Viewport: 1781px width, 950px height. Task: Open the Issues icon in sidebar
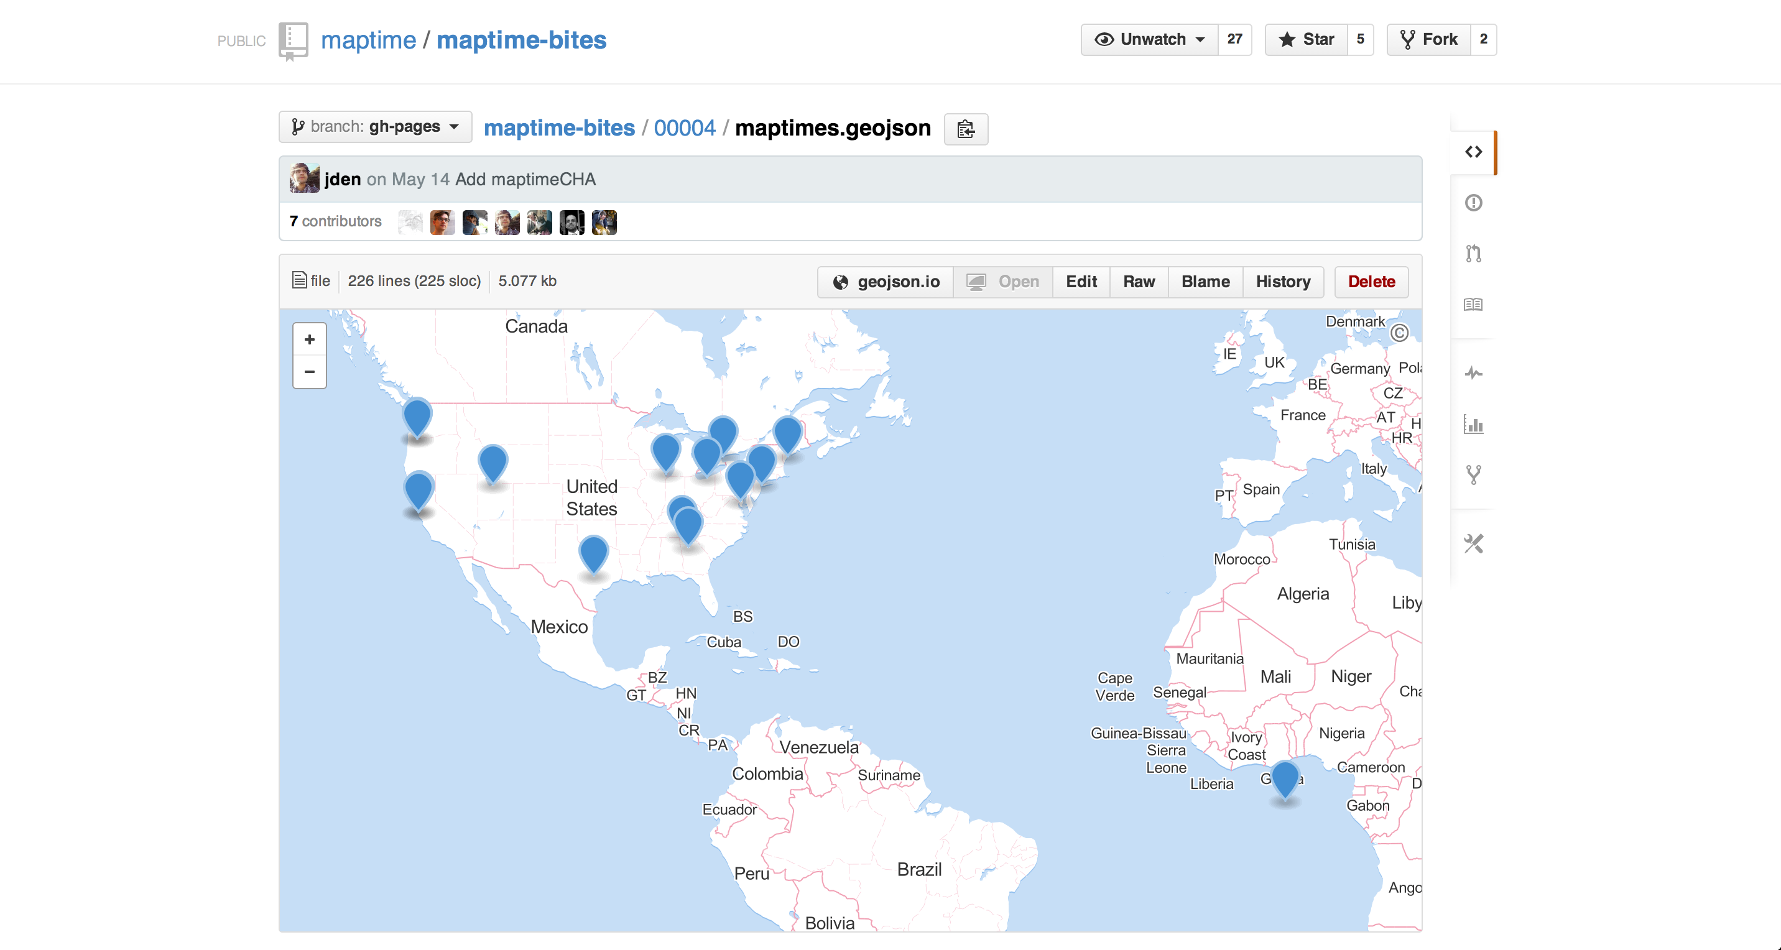coord(1473,203)
